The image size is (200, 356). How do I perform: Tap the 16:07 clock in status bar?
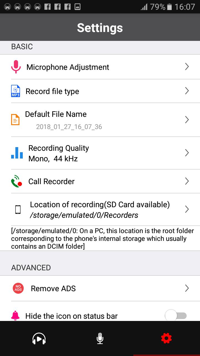pyautogui.click(x=185, y=7)
